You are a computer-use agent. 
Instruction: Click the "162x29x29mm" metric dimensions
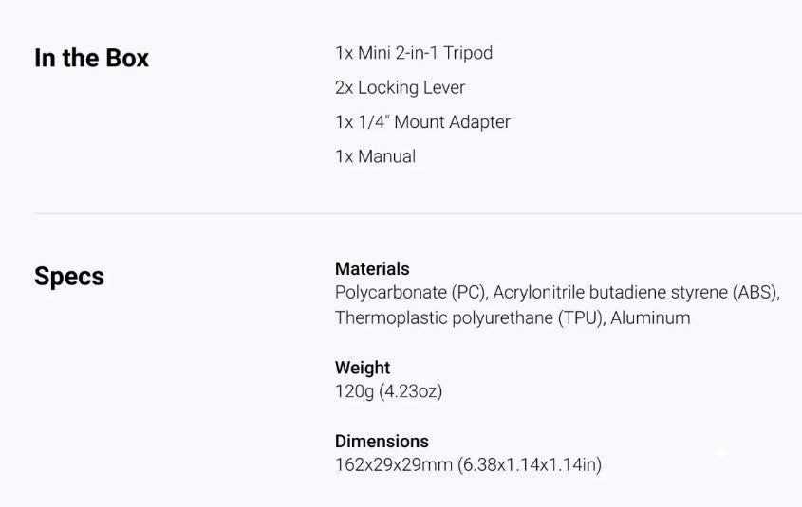tap(393, 464)
